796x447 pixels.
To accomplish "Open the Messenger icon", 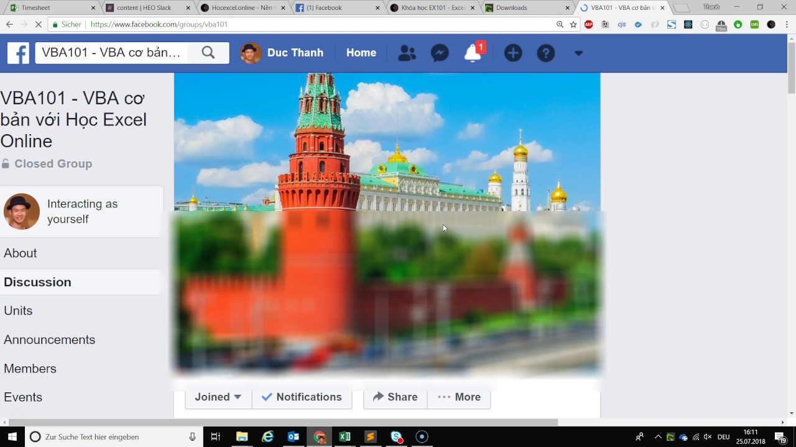I will 440,53.
